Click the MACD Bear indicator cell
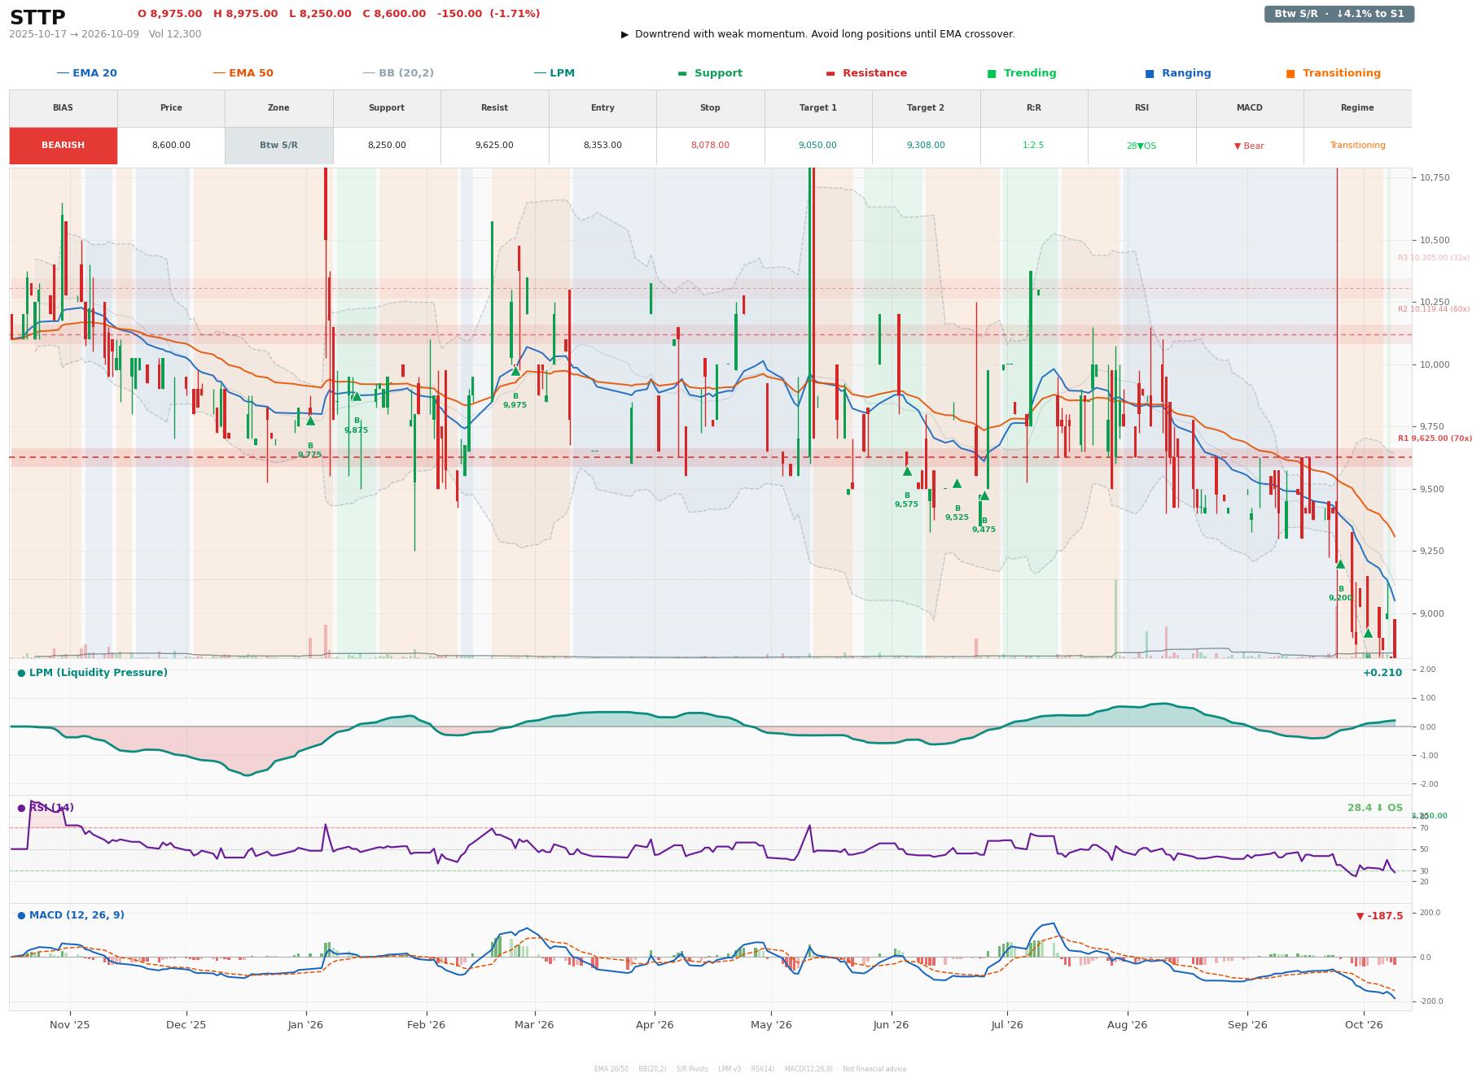1481x1082 pixels. point(1249,146)
